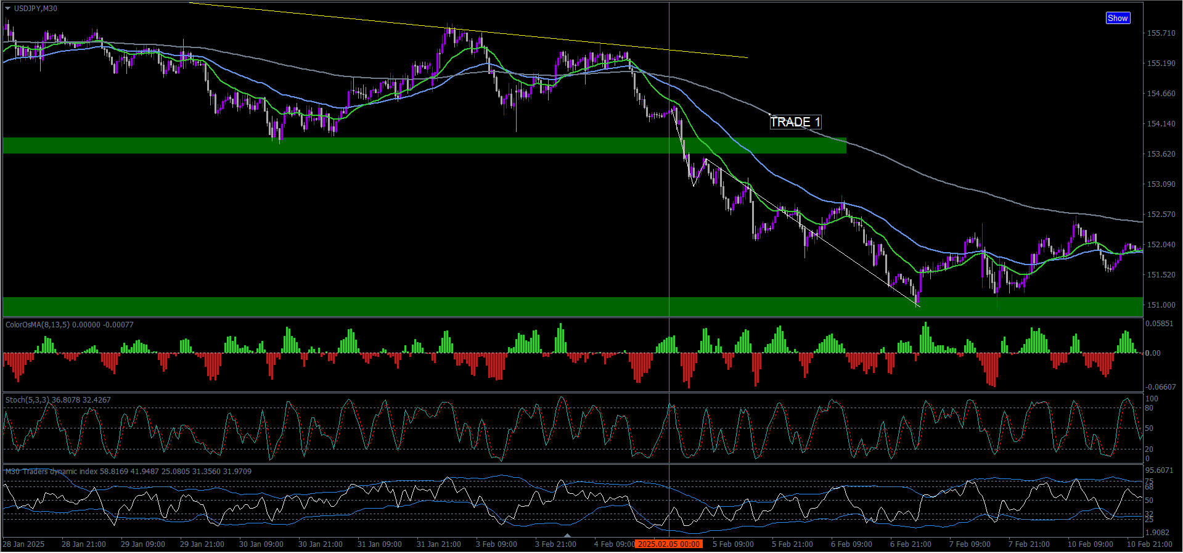Viewport: 1183px width, 553px height.
Task: Click the 28 Jan 2025 date label
Action: click(24, 544)
